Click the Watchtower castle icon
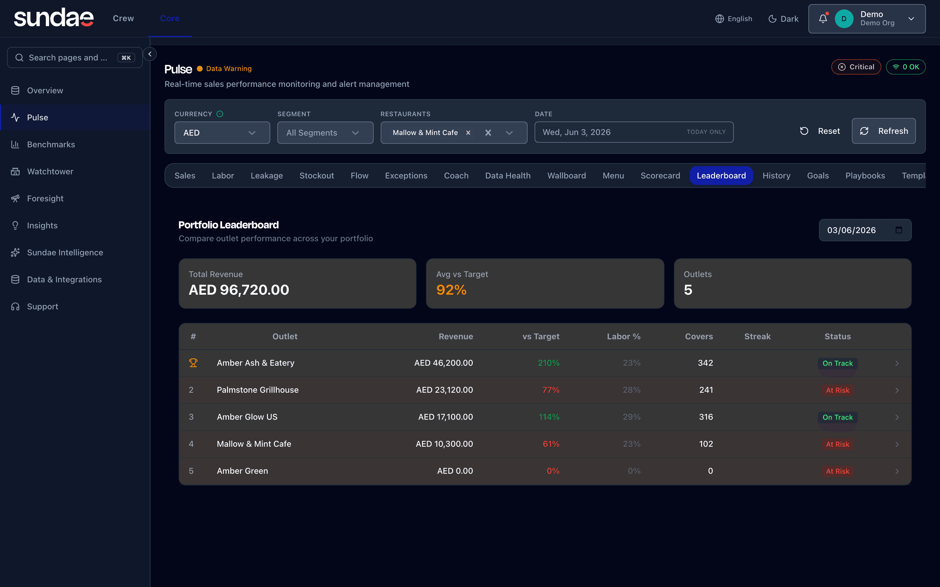940x587 pixels. coord(15,171)
